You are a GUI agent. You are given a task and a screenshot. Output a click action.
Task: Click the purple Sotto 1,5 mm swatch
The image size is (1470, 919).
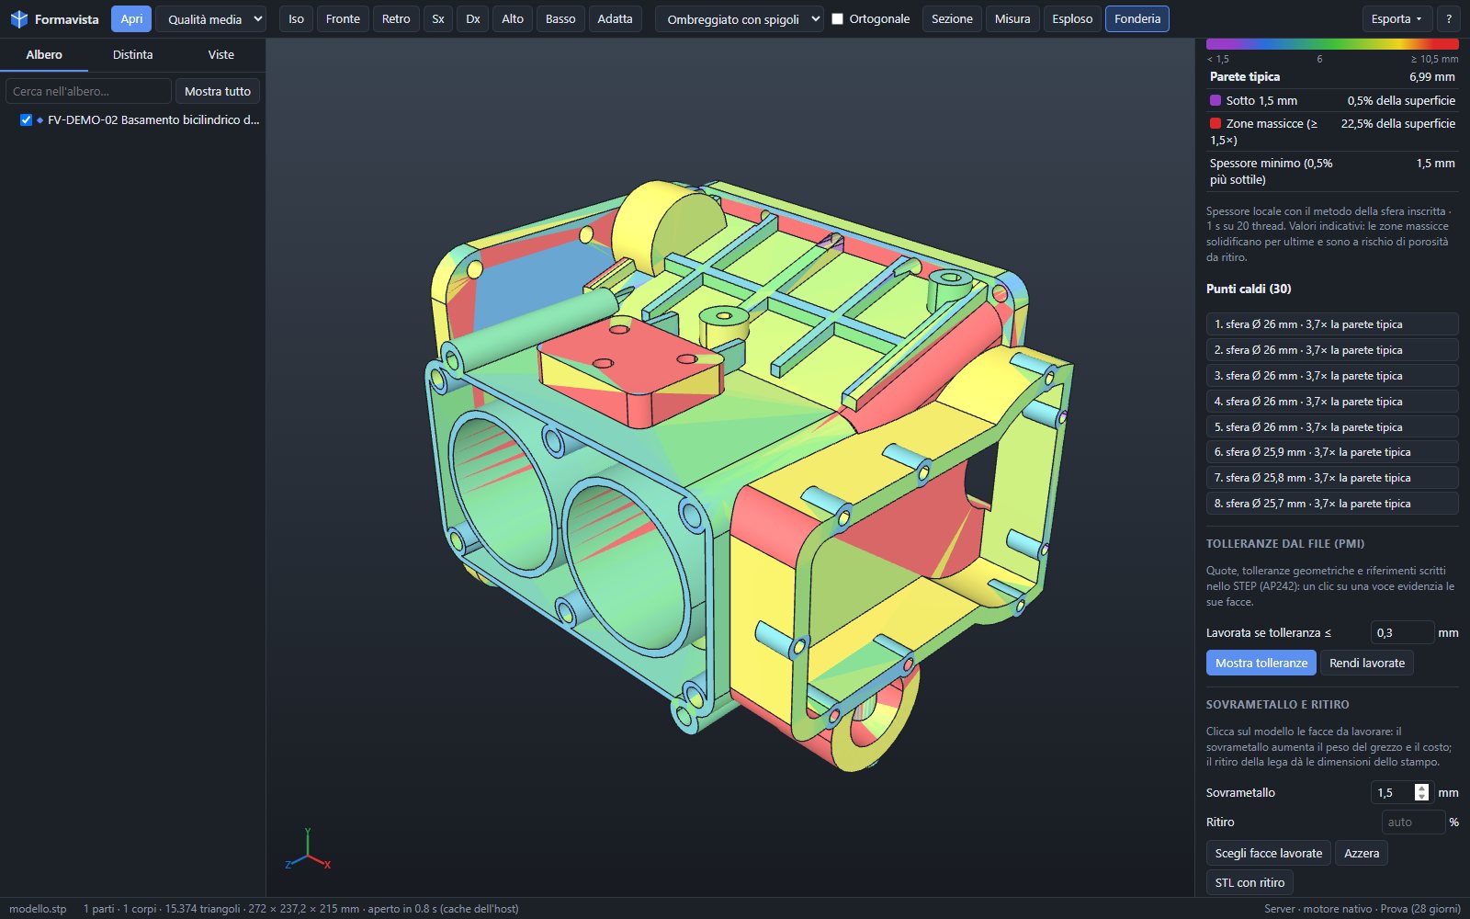pyautogui.click(x=1216, y=100)
